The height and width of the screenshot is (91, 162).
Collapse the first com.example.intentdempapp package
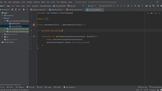[5, 21]
